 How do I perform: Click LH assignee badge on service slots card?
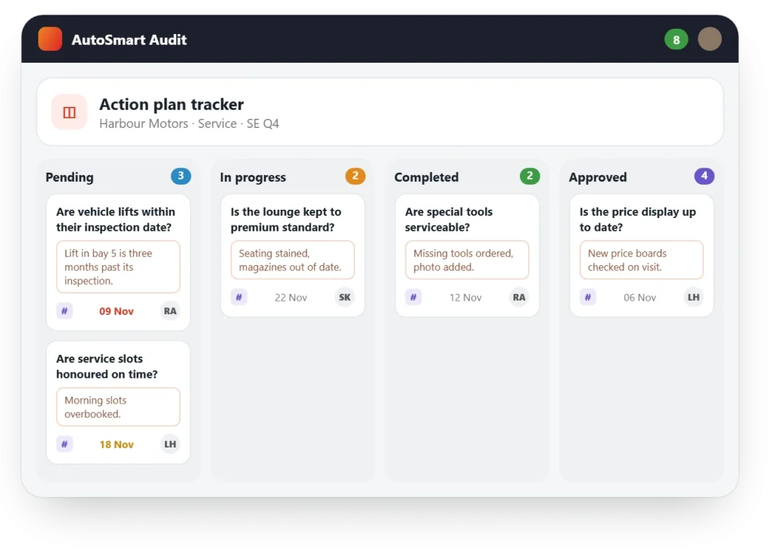pyautogui.click(x=170, y=444)
